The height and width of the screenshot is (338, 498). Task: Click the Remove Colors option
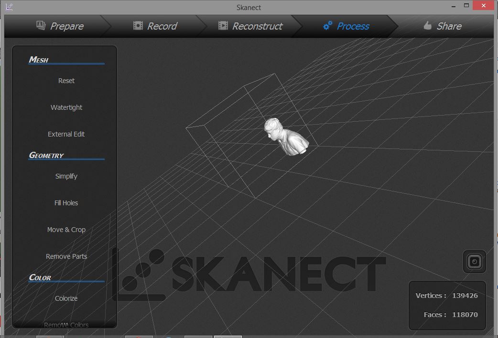[66, 325]
